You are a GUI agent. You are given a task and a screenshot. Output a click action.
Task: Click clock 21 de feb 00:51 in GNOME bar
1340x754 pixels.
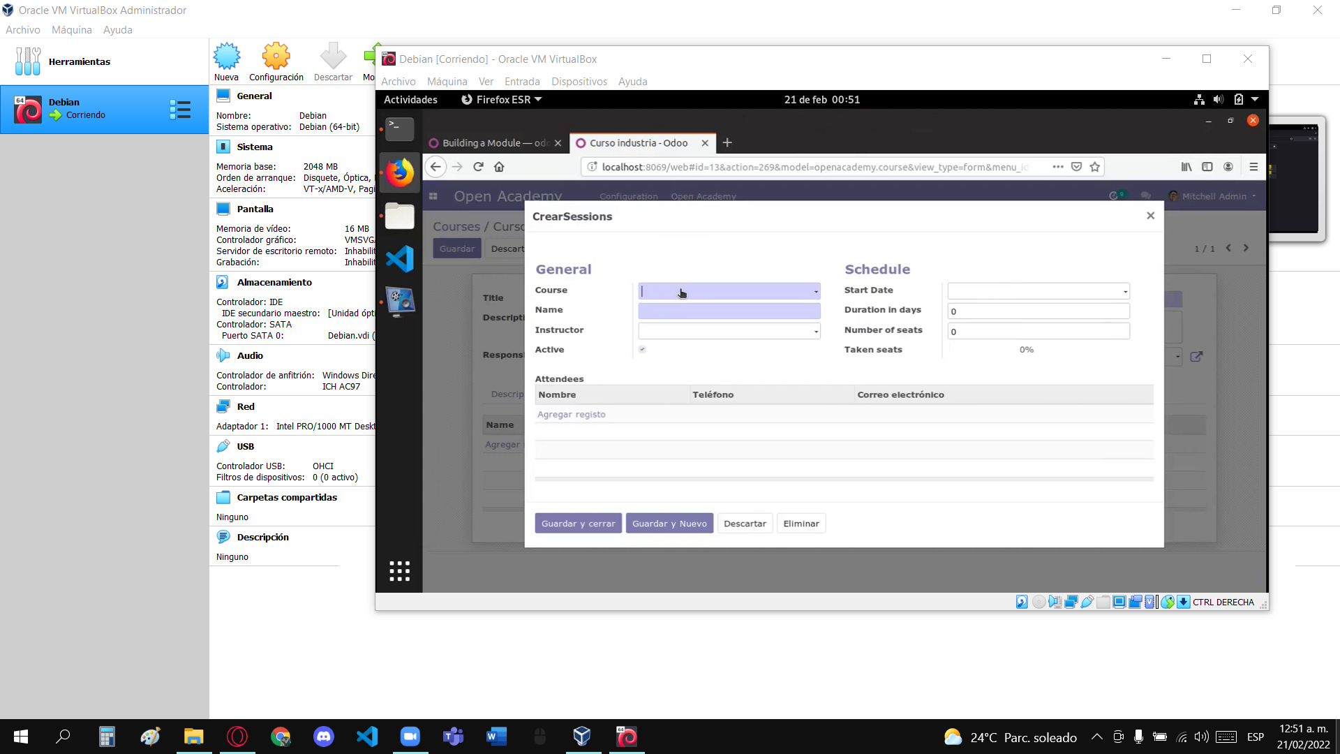(x=822, y=100)
